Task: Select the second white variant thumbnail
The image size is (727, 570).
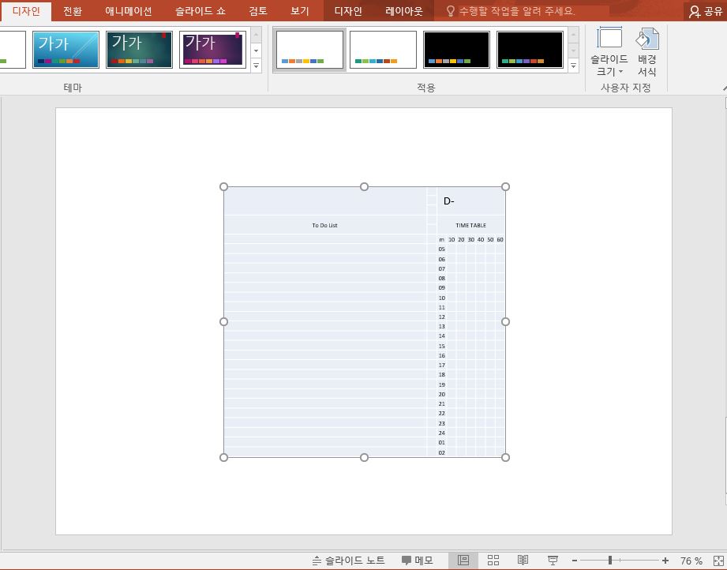Action: coord(383,50)
